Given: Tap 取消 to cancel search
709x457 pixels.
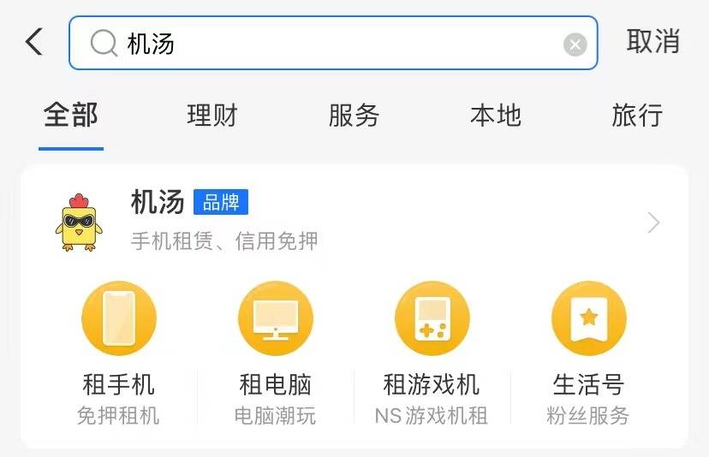Looking at the screenshot, I should point(653,42).
